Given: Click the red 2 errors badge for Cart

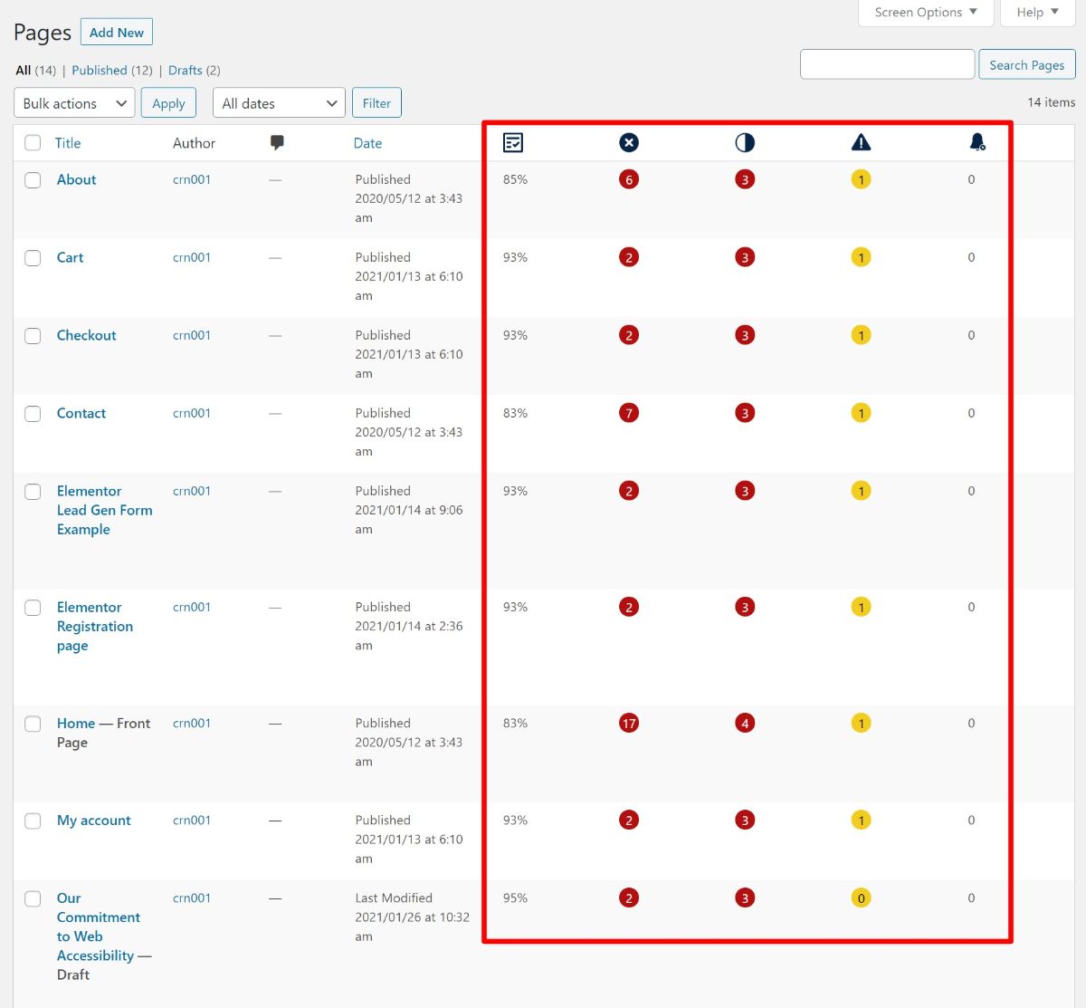Looking at the screenshot, I should click(629, 257).
